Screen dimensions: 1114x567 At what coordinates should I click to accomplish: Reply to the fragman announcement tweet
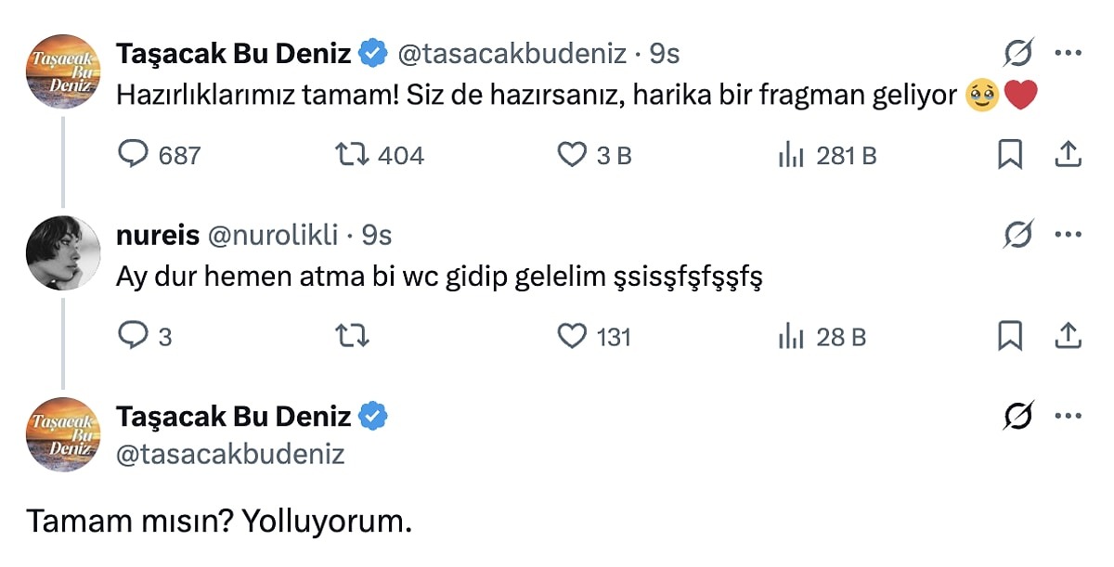pyautogui.click(x=135, y=155)
